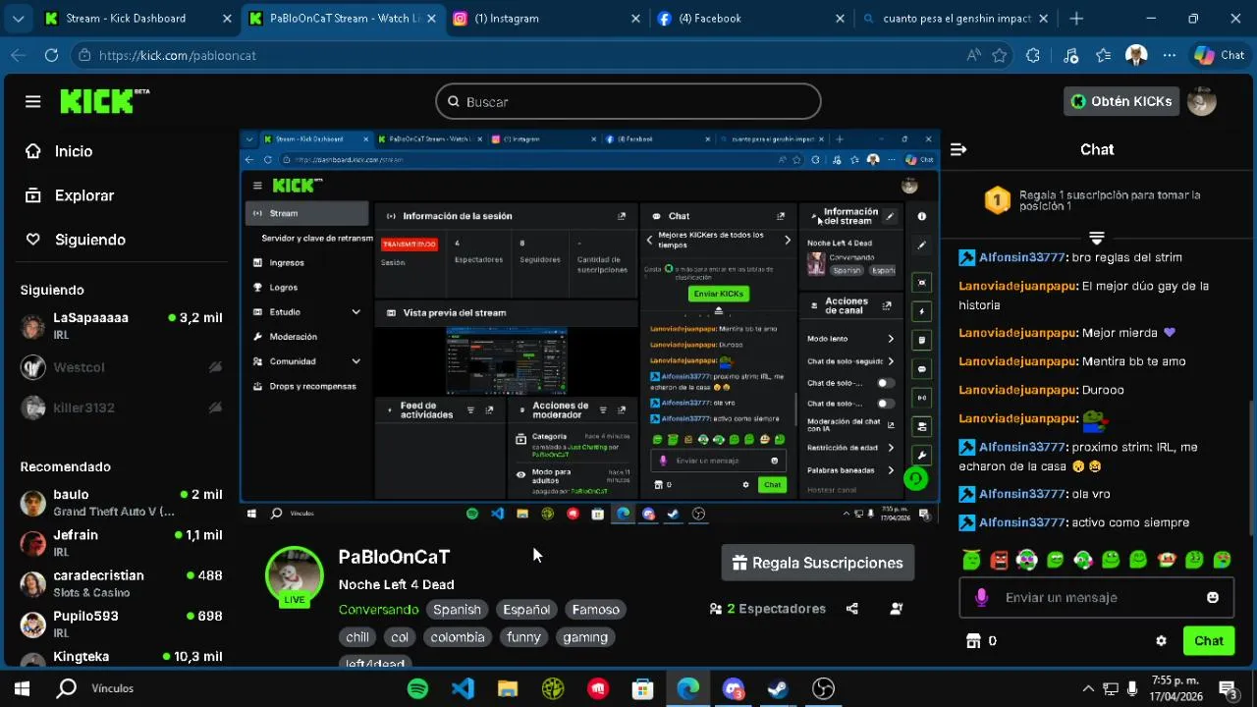Pick the red angry emote in the quick emote row
This screenshot has width=1257, height=707.
click(x=999, y=560)
